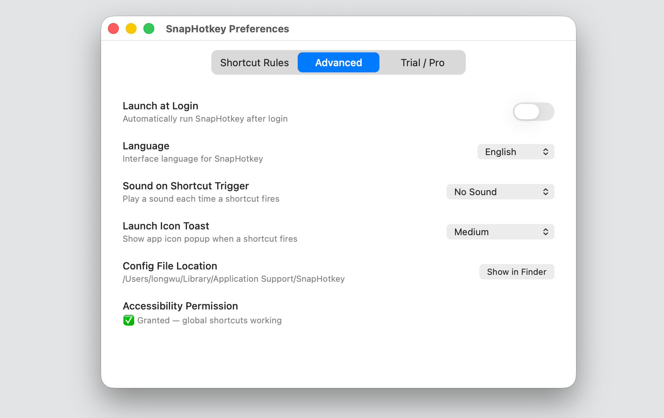Image resolution: width=664 pixels, height=418 pixels.
Task: Click the Sound on Shortcut Trigger heading
Action: (x=186, y=186)
